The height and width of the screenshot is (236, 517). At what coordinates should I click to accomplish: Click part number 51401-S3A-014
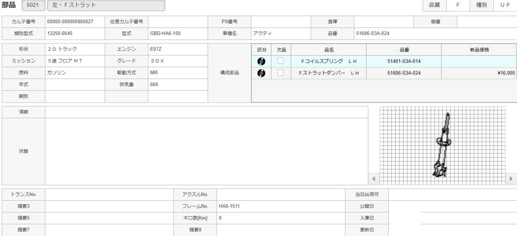pos(404,61)
